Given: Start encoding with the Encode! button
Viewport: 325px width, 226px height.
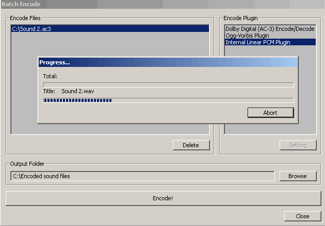Looking at the screenshot, I should 163,198.
